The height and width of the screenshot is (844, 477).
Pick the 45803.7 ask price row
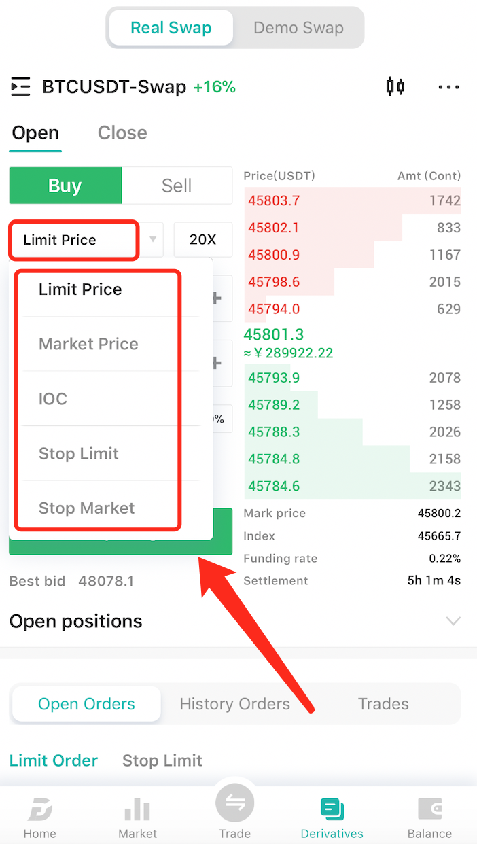(352, 200)
